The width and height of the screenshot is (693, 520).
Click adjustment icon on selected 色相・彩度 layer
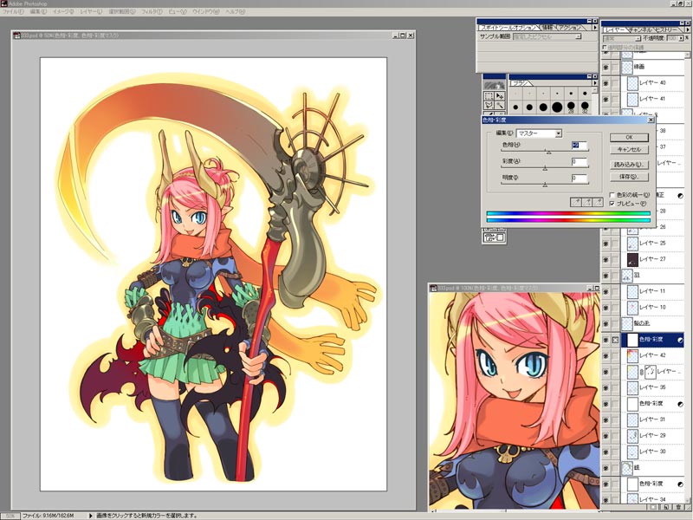pos(680,340)
